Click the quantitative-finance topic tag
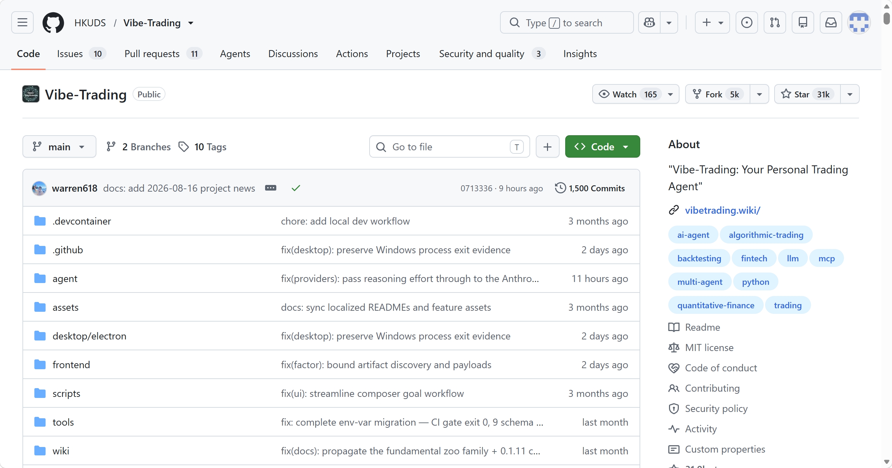The image size is (892, 468). [x=716, y=305]
